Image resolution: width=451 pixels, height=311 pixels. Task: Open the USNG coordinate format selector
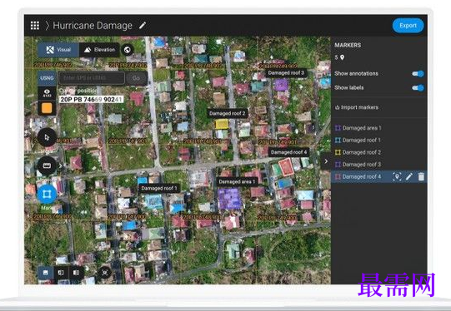pyautogui.click(x=47, y=78)
